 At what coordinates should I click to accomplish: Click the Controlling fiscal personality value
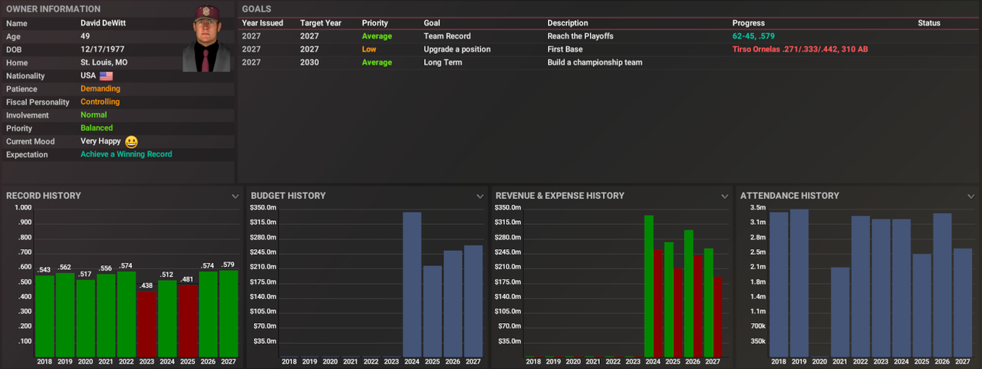101,102
